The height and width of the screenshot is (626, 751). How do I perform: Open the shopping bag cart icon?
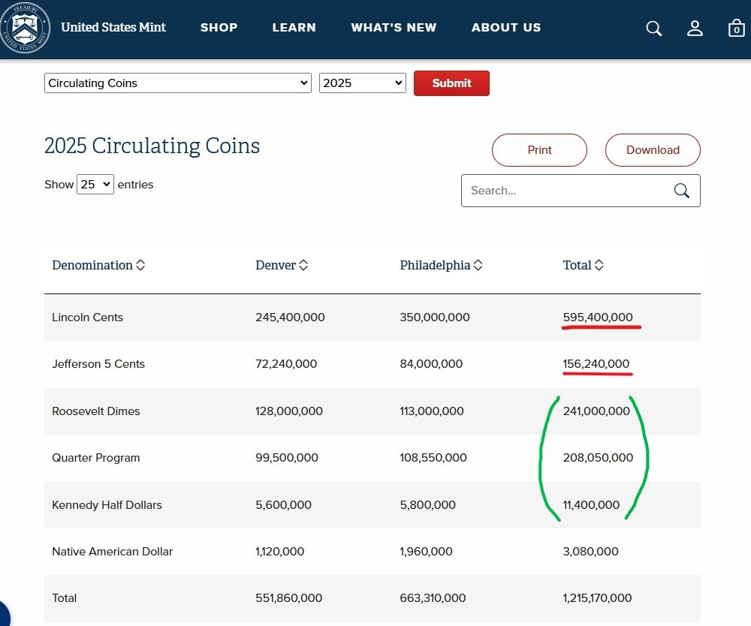(736, 29)
